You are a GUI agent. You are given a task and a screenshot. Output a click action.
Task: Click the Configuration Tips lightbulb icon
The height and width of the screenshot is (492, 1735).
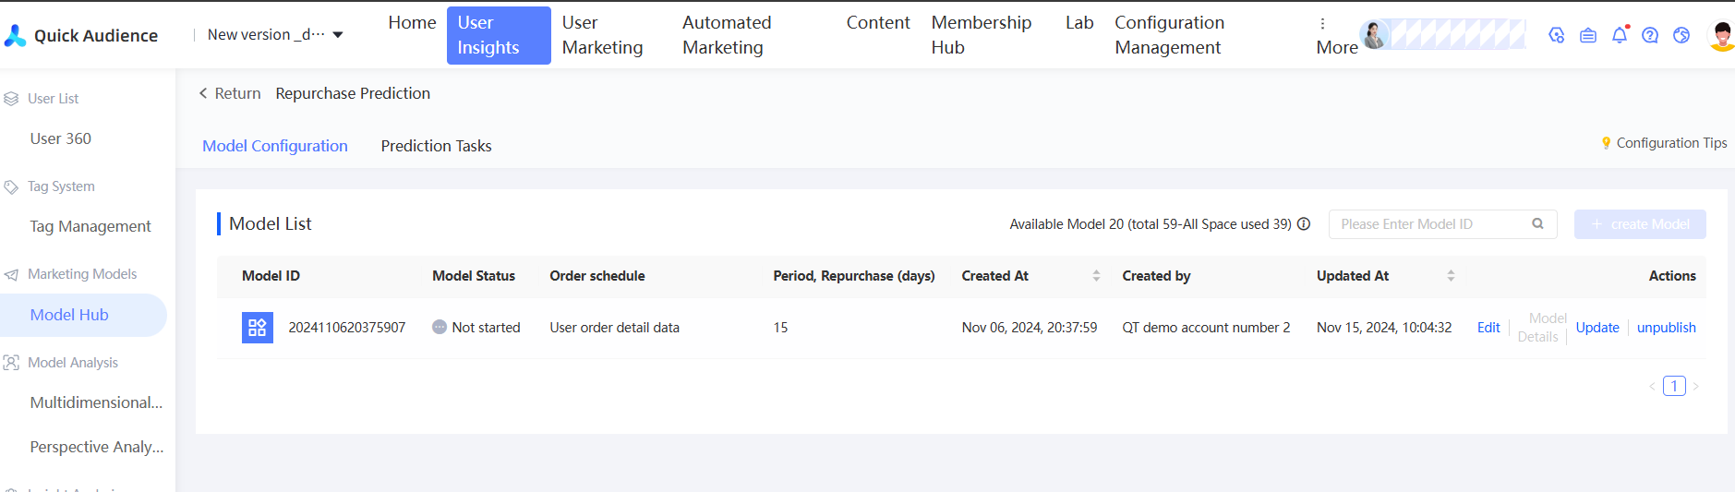(1606, 143)
